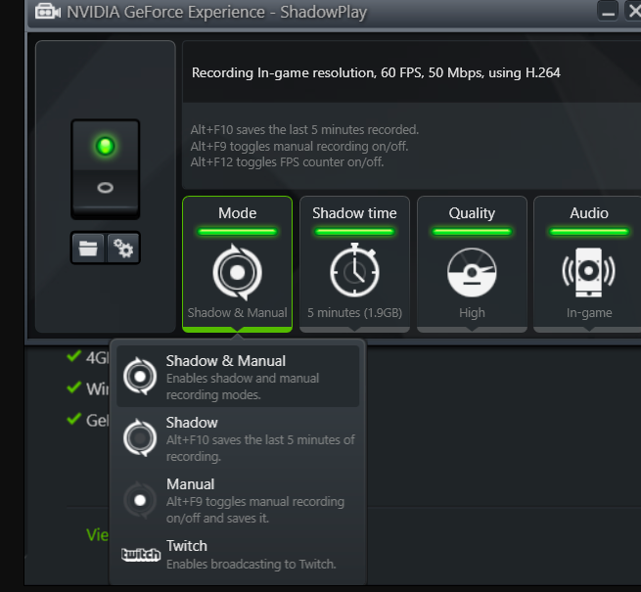641x592 pixels.
Task: Click the Quality gauge icon
Action: [x=472, y=272]
